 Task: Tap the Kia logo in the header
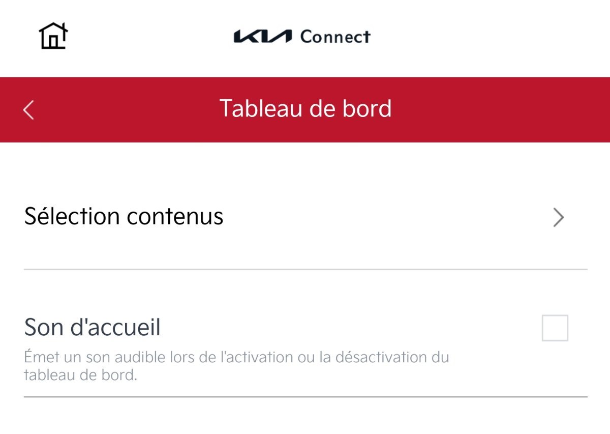point(263,36)
